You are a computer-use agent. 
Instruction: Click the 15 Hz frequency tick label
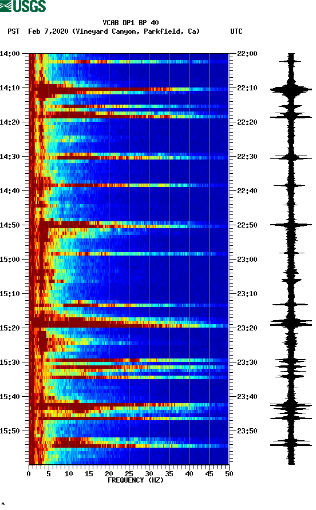[x=89, y=474]
